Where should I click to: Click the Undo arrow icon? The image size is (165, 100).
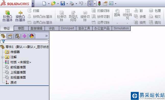81,3
